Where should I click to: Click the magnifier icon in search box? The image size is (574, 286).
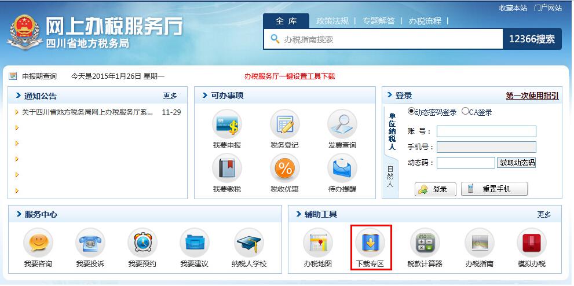coord(275,39)
